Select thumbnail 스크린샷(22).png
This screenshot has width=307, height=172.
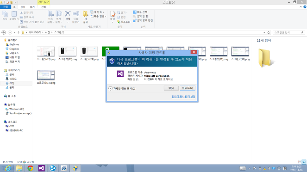46,54
